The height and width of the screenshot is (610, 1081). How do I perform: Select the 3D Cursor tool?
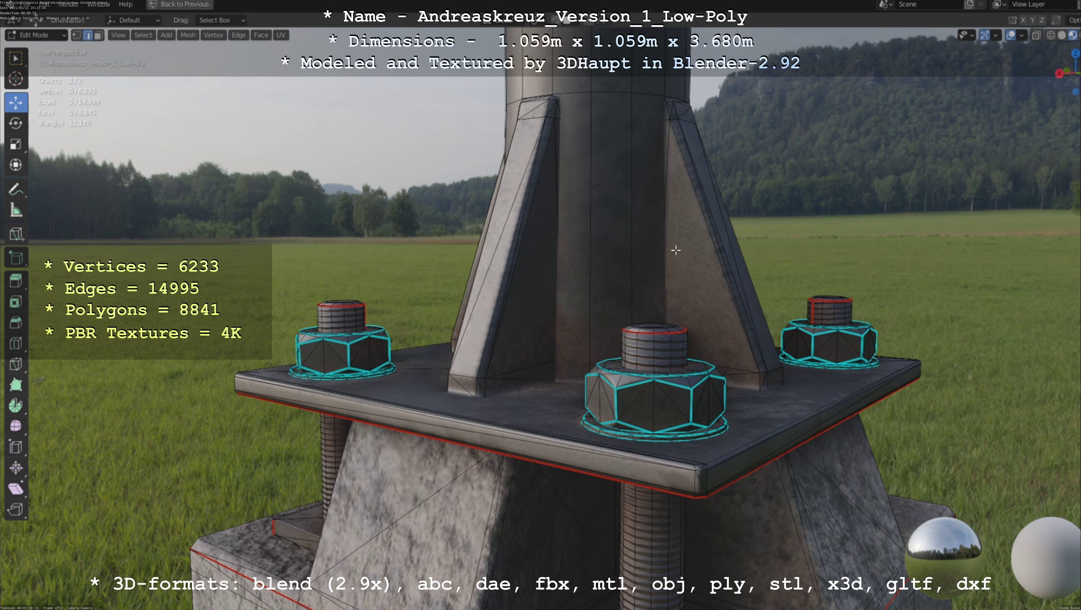pyautogui.click(x=16, y=79)
